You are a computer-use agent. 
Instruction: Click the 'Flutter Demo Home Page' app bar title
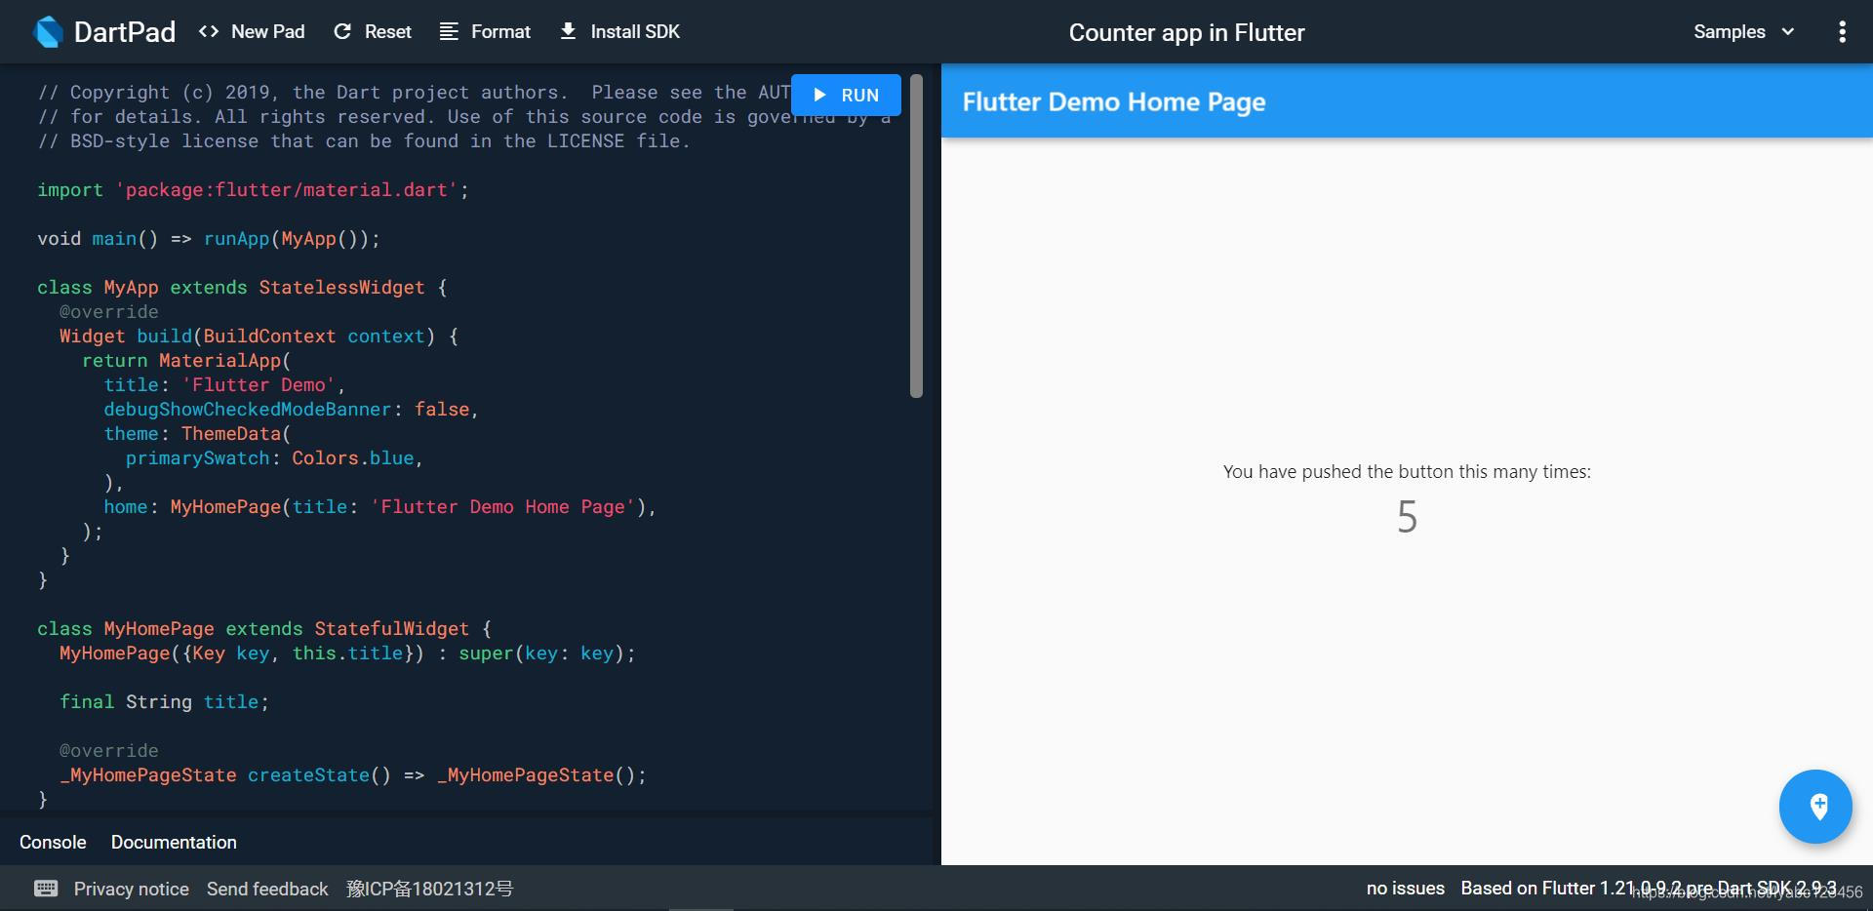point(1114,101)
